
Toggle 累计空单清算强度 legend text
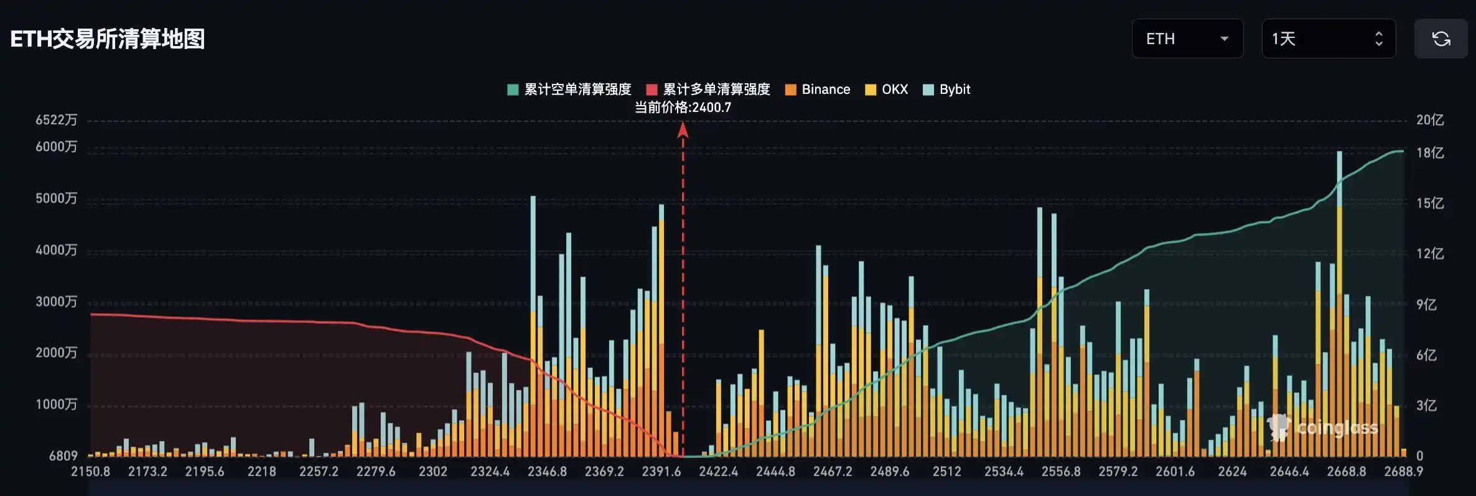point(577,90)
